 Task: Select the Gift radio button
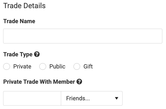[x=77, y=67]
